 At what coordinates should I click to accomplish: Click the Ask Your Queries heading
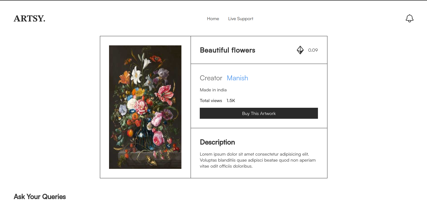40,197
